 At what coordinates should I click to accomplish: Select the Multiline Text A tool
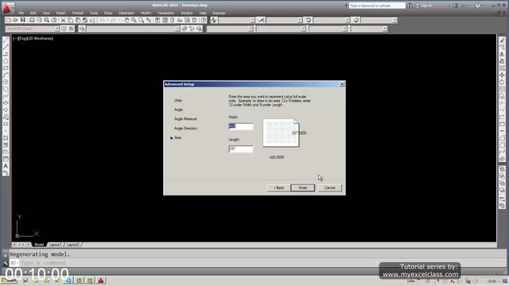coord(6,166)
